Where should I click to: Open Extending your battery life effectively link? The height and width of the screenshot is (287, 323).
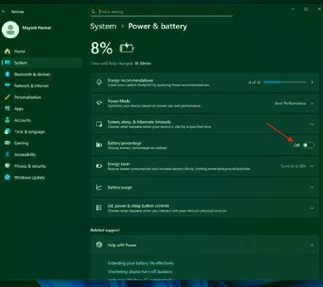click(141, 263)
